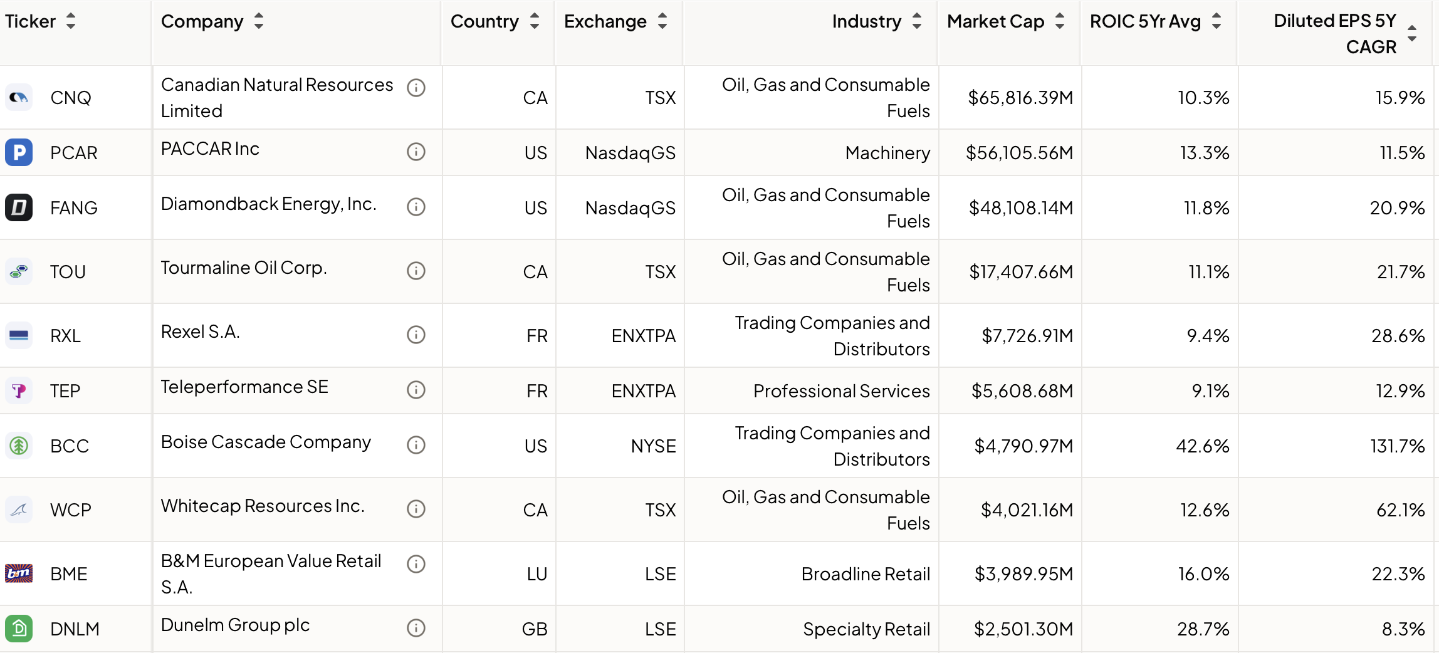Sort by the Exchange column arrows
This screenshot has width=1439, height=653.
point(662,21)
